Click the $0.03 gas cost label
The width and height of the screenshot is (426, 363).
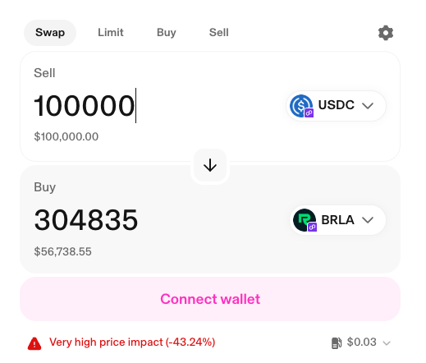tap(362, 342)
